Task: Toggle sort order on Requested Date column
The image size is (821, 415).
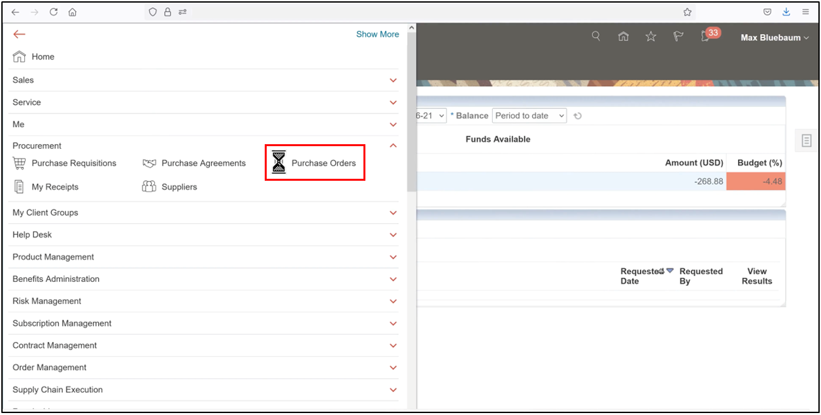Action: [669, 269]
